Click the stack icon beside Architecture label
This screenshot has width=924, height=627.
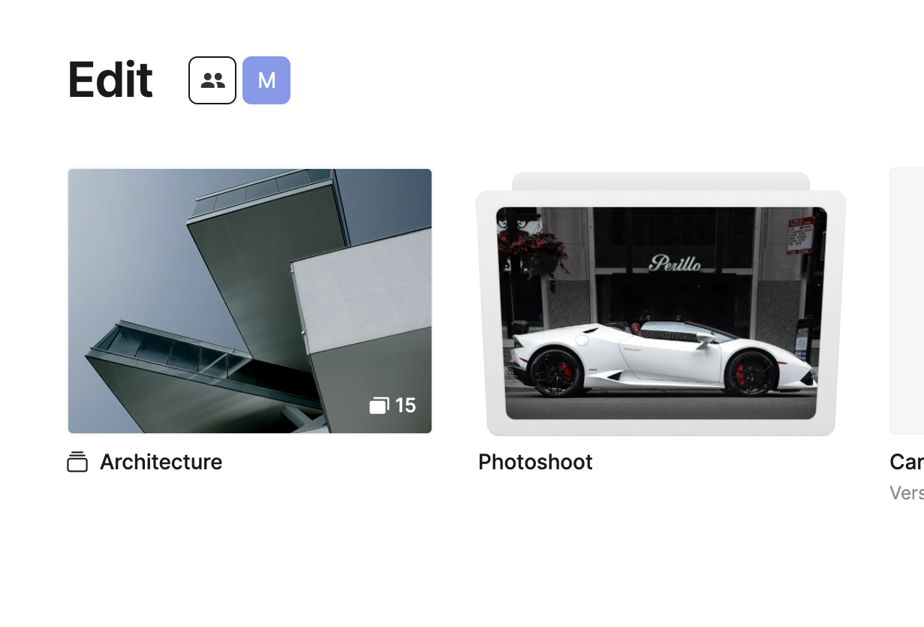(77, 462)
